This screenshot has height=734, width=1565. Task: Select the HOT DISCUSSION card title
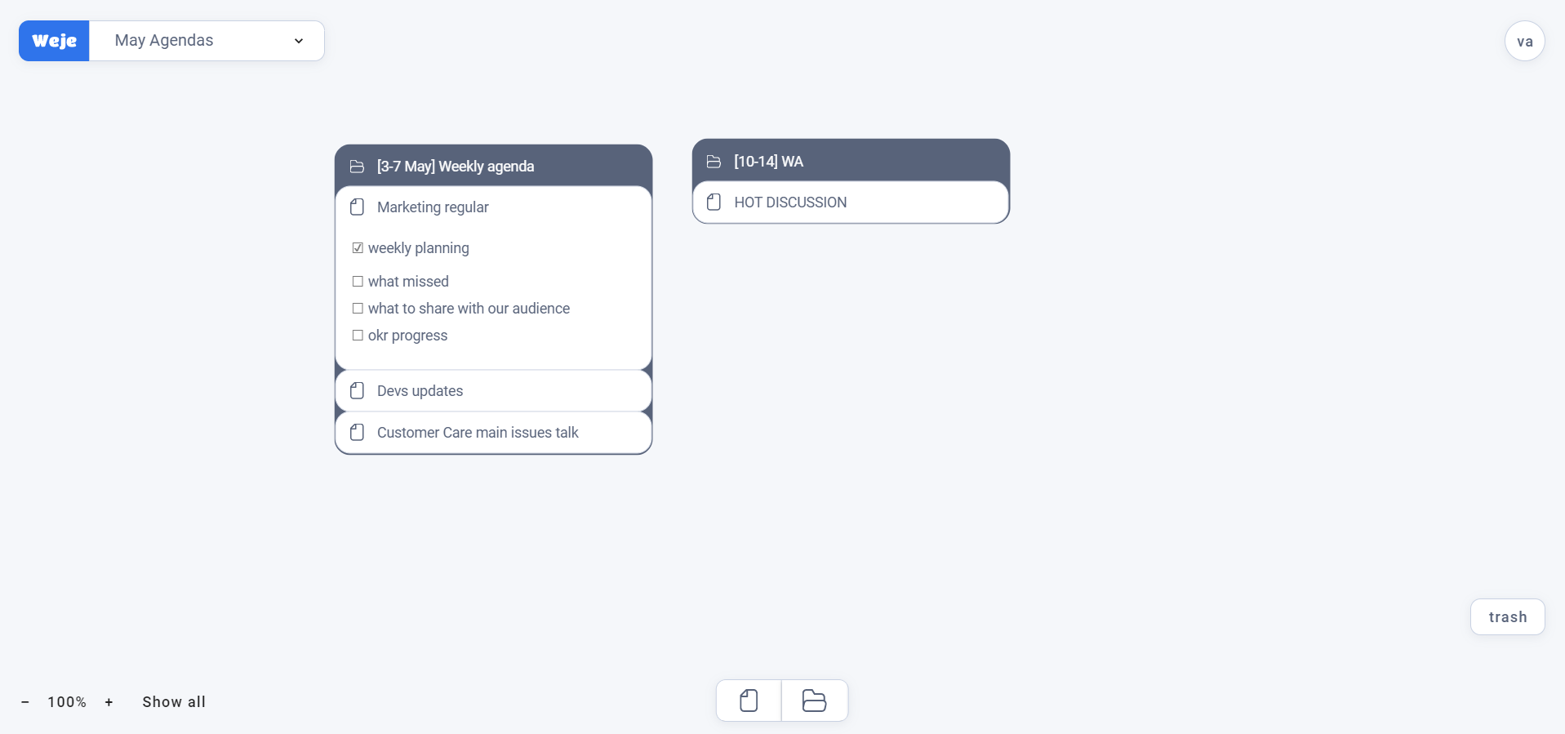[x=790, y=202]
